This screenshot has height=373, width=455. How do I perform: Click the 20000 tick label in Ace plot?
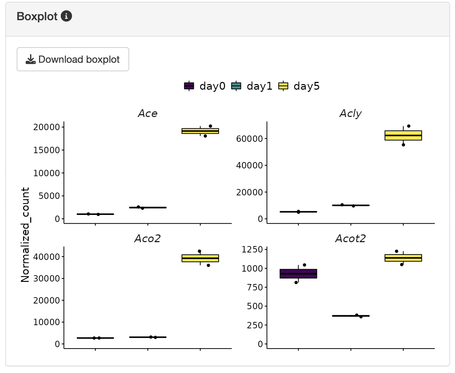tap(46, 127)
